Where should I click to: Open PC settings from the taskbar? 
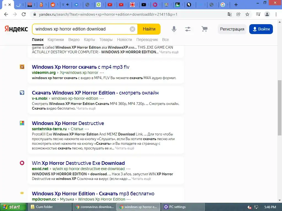click(183, 207)
